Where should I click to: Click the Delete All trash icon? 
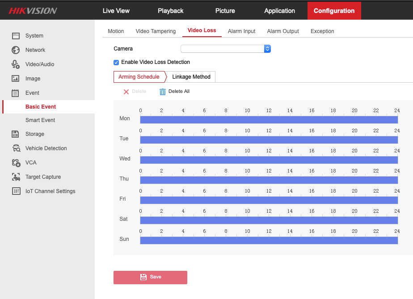tap(163, 92)
